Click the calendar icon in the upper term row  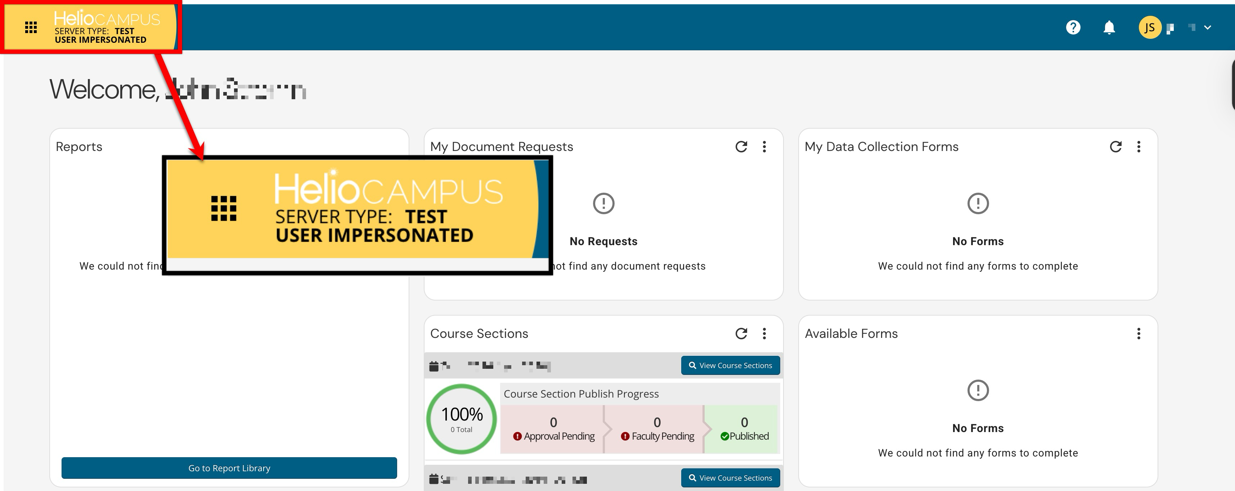[434, 366]
